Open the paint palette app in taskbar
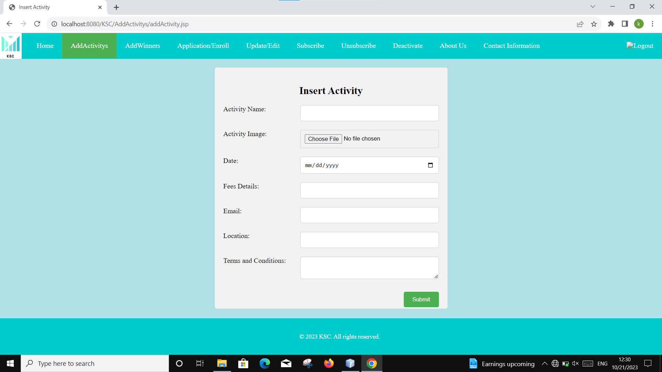The image size is (662, 372). click(x=307, y=363)
